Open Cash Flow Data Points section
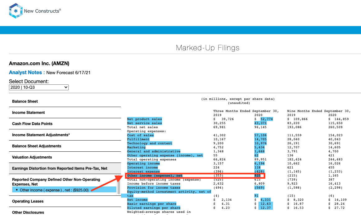361x215 pixels. pos(65,123)
